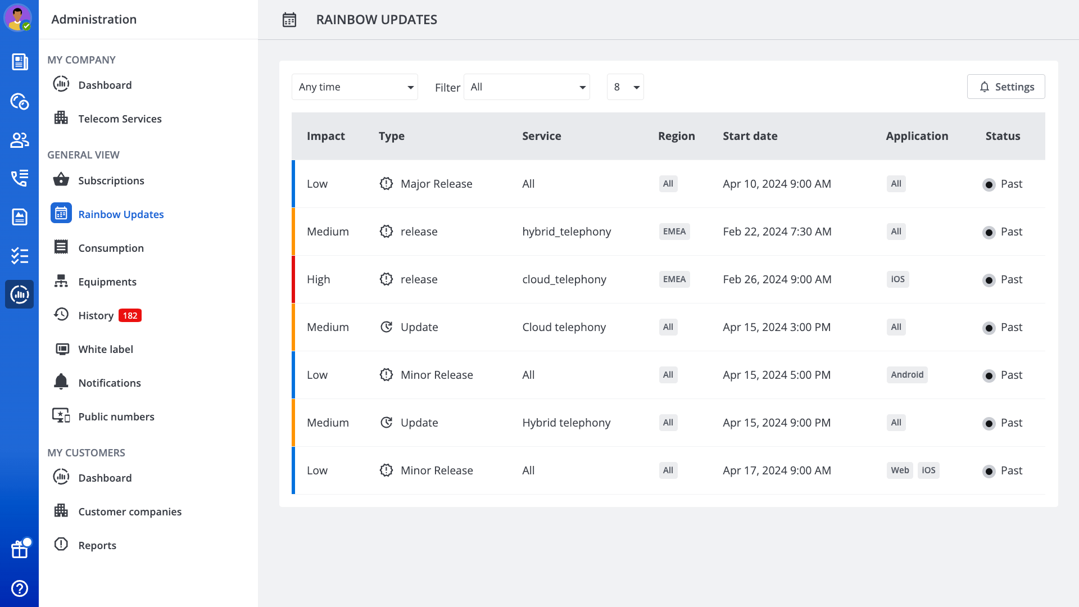Click the Major Release type icon
This screenshot has height=607, width=1079.
pos(386,184)
